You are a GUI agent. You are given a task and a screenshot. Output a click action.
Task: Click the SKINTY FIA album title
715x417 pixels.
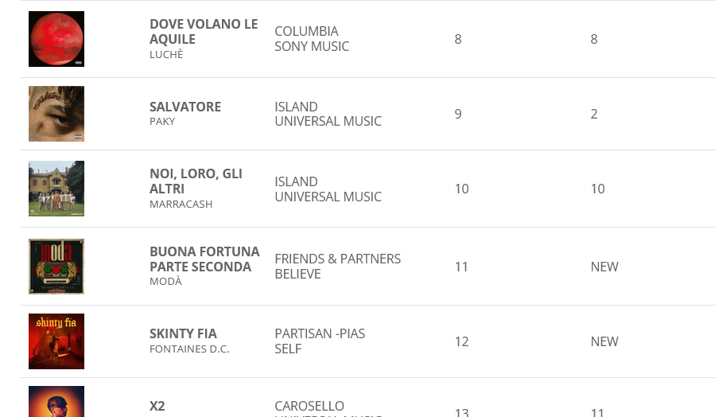click(x=183, y=333)
